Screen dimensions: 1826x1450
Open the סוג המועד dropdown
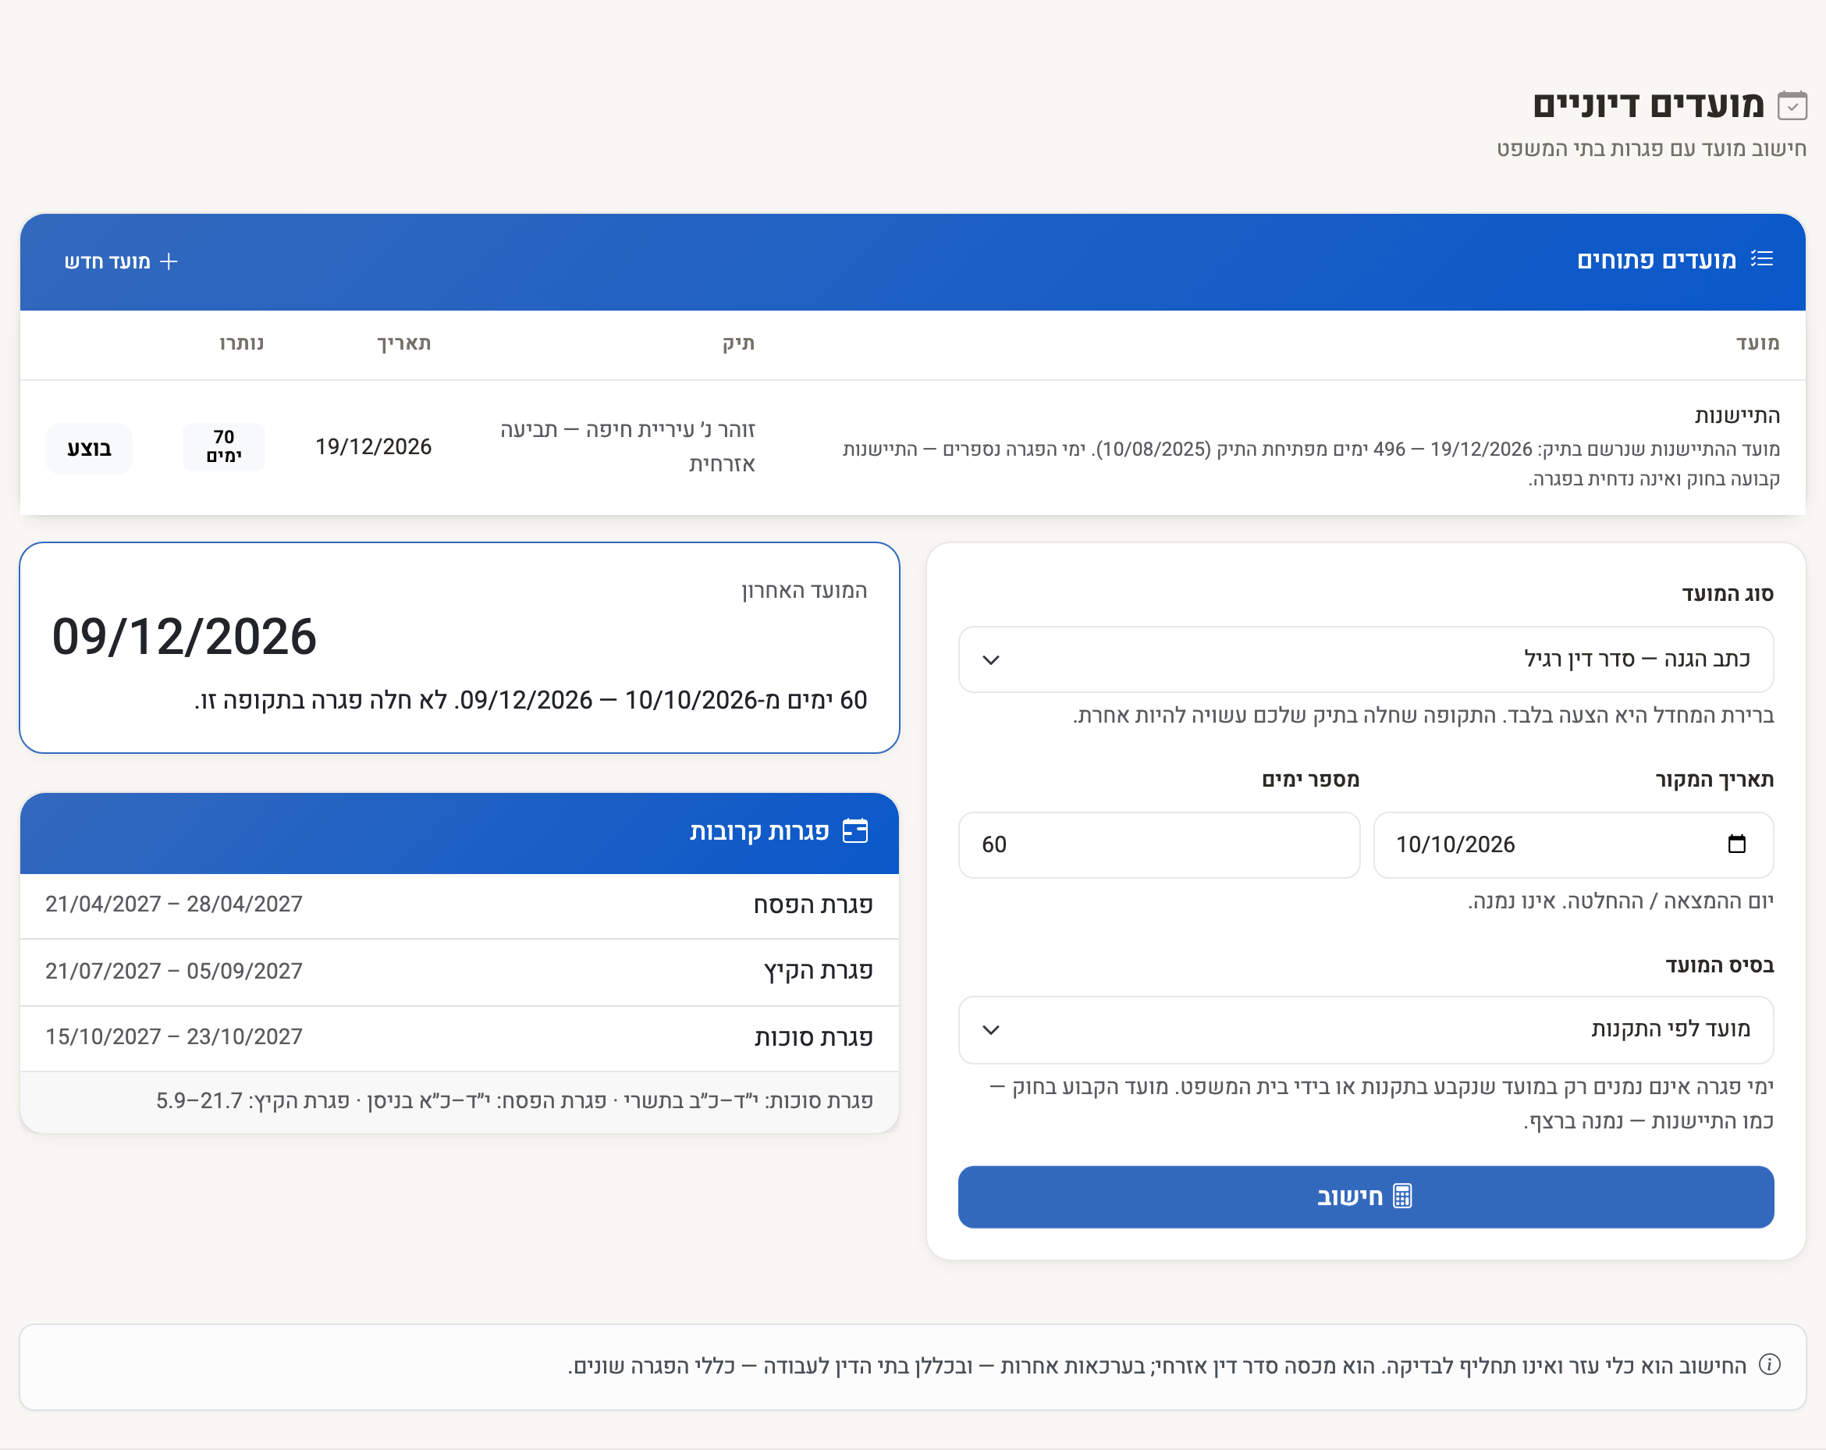1366,659
